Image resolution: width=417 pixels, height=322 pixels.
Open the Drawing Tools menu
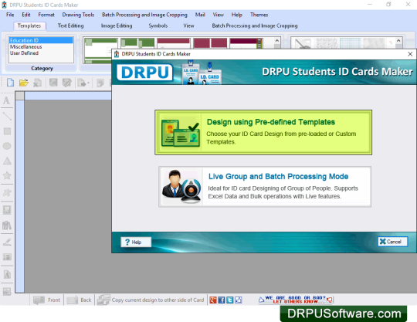click(78, 15)
